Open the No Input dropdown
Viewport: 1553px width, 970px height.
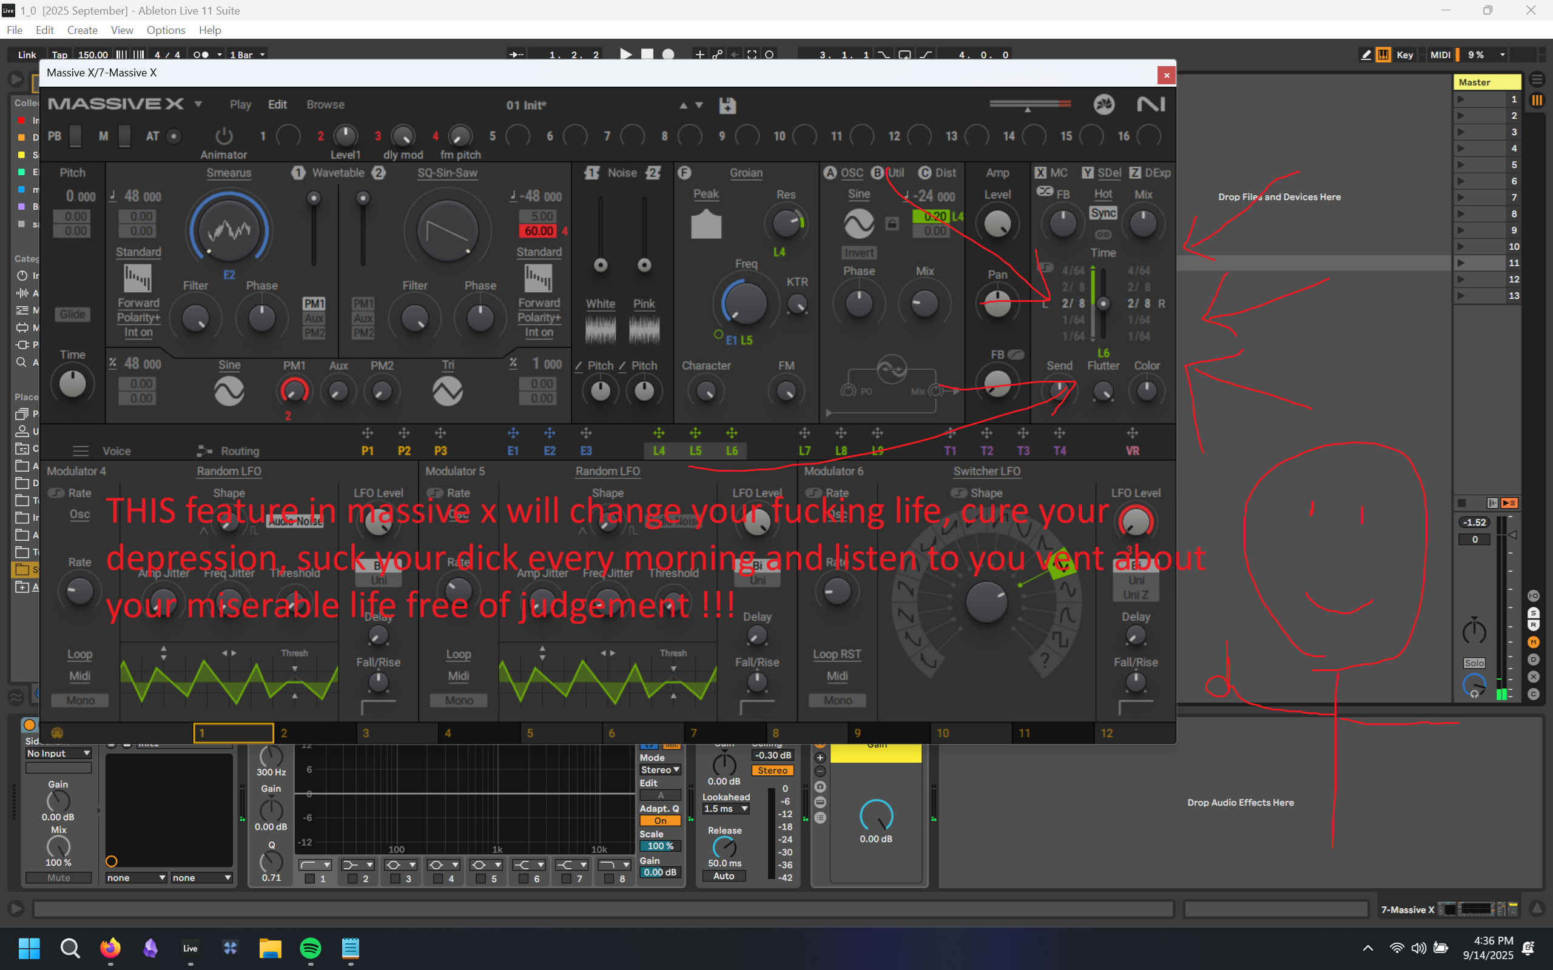pos(58,753)
